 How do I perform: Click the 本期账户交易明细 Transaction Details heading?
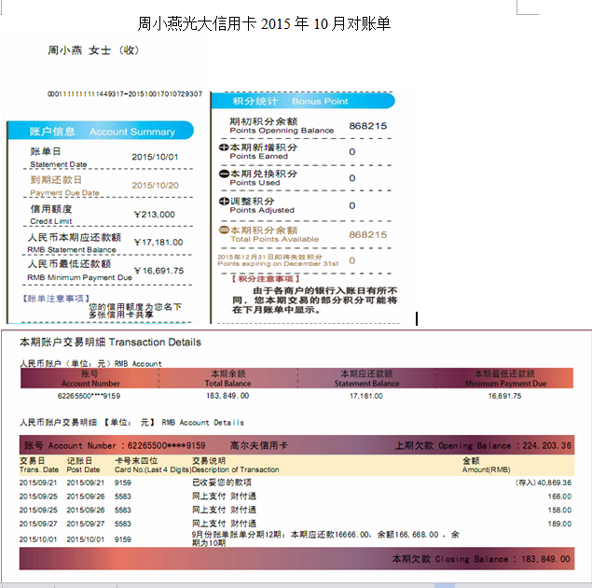[x=110, y=343]
